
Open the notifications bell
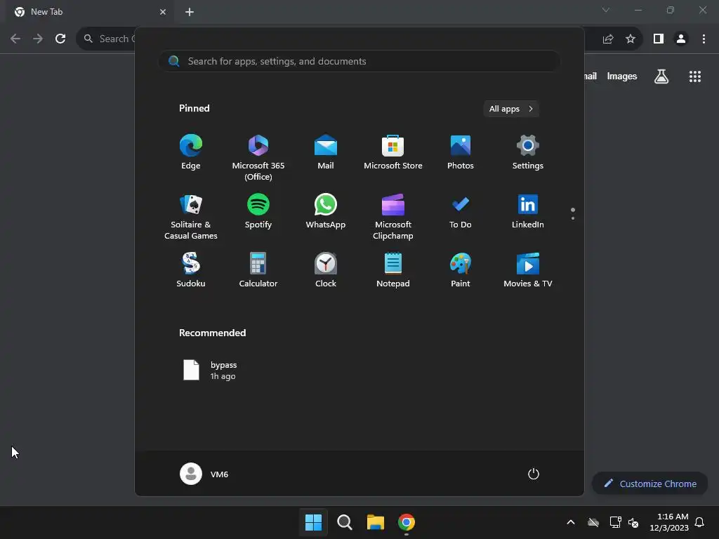pos(700,522)
